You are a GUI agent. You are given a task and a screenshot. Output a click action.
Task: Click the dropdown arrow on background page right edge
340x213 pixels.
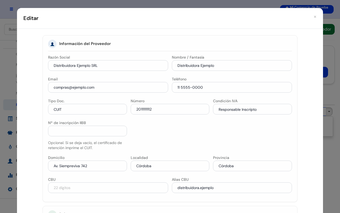coord(329,112)
